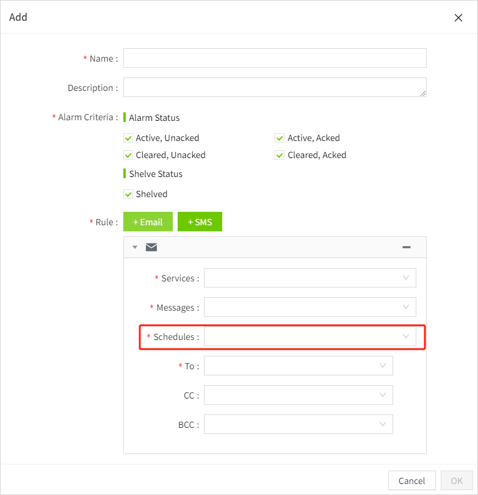The width and height of the screenshot is (478, 495).
Task: Remove the email rule with minus icon
Action: [407, 247]
